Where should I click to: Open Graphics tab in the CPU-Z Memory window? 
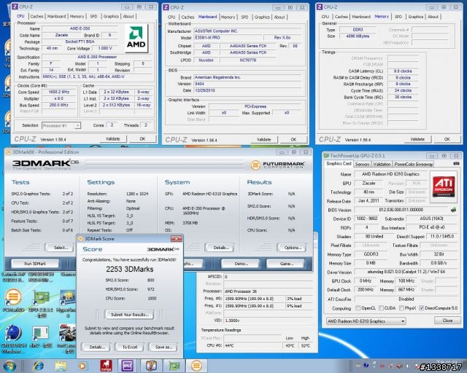pos(416,17)
